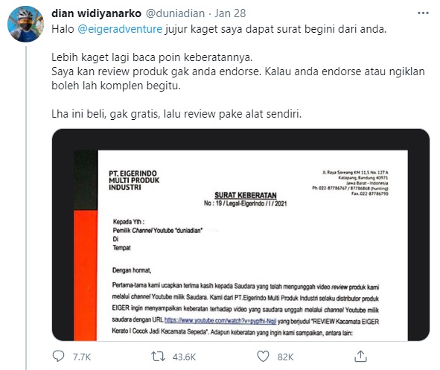Click the tweet text paragraph
Viewport: 440px width, 370px height.
coord(238,71)
